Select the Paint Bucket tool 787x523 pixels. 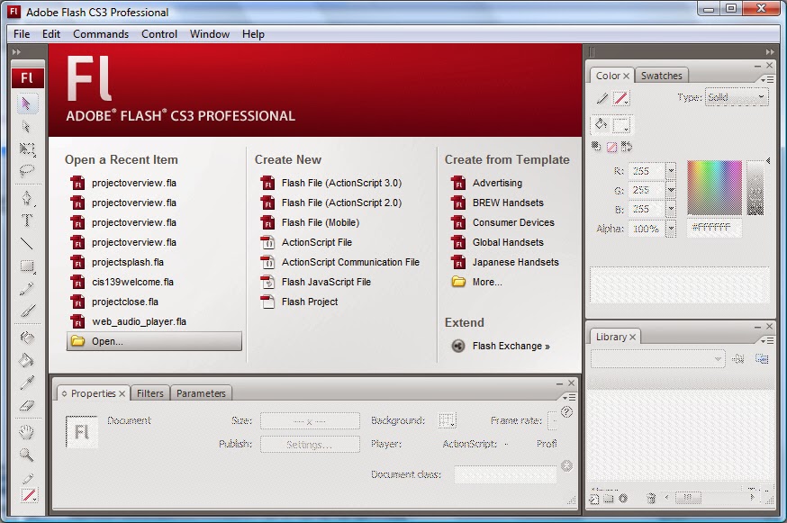[27, 360]
